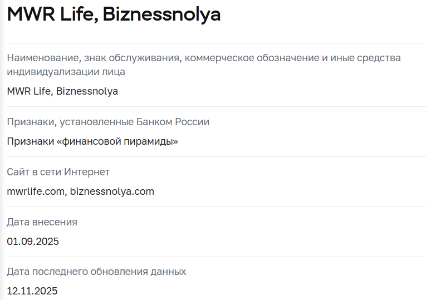Click the word "Интернет" in the site label
The image size is (426, 300).
coord(87,172)
